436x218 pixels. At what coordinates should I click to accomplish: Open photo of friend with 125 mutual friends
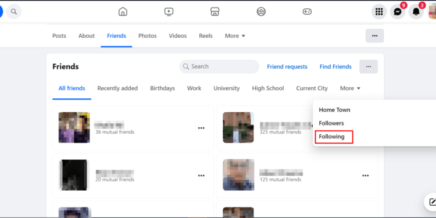(x=238, y=175)
